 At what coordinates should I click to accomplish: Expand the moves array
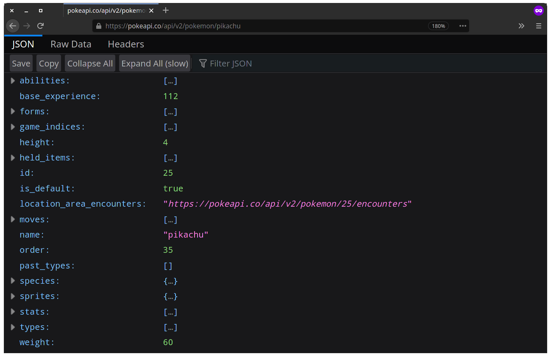13,219
